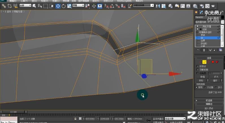Image resolution: width=225 pixels, height=123 pixels.
Task: Click the Plane003 object name field
Action: click(207, 17)
